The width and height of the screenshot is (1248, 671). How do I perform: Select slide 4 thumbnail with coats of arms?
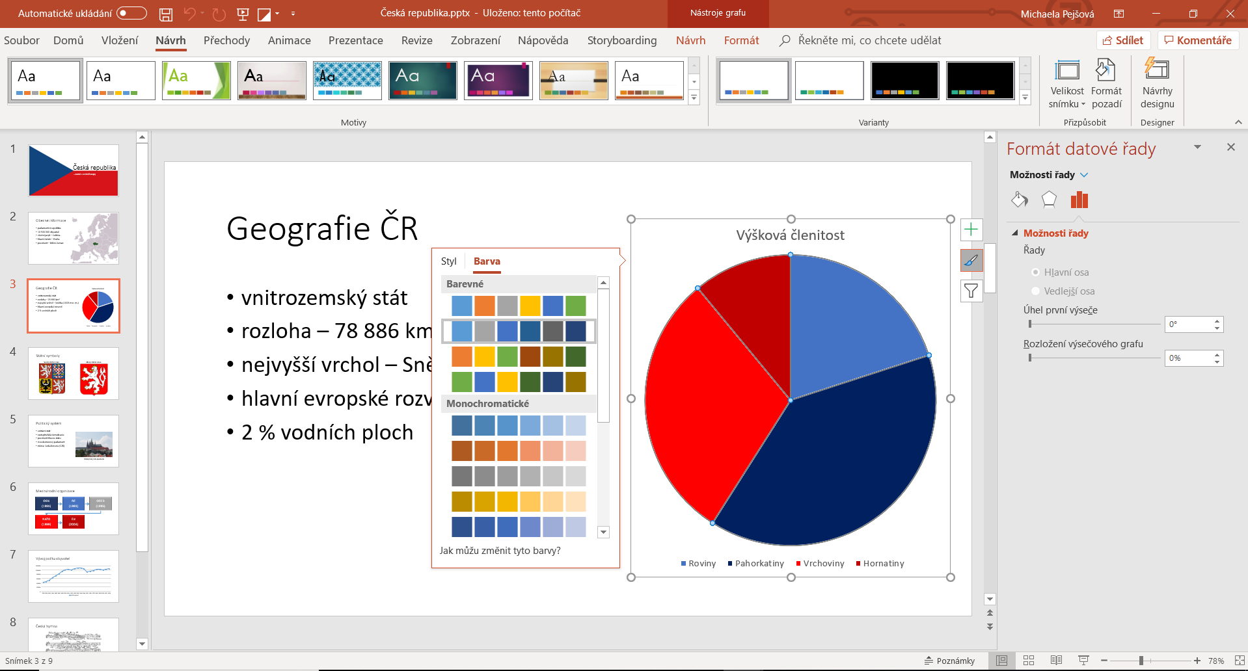[x=74, y=373]
